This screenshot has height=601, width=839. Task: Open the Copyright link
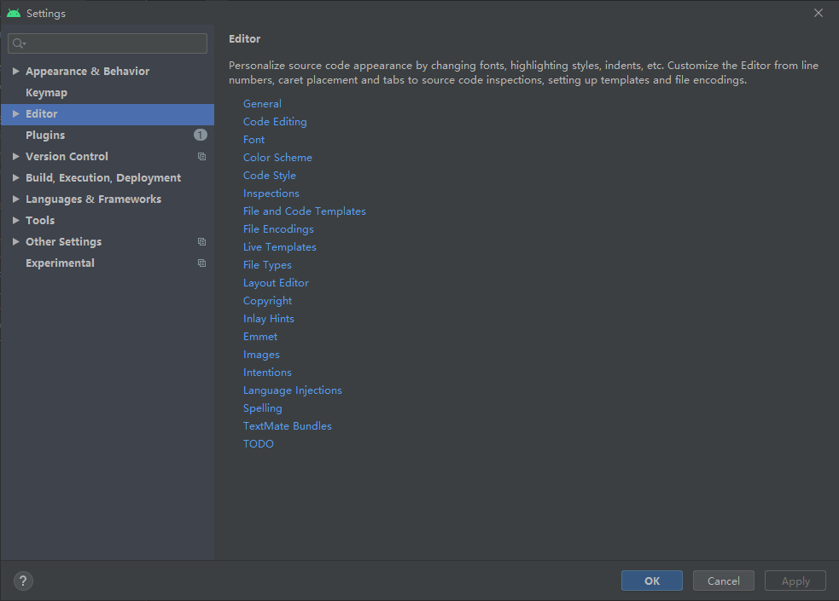[267, 301]
